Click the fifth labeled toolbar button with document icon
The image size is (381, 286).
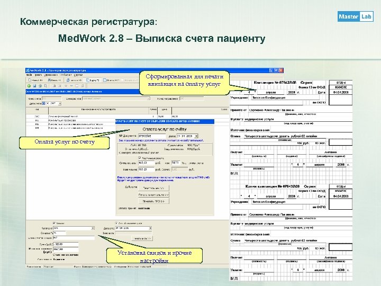[111, 80]
